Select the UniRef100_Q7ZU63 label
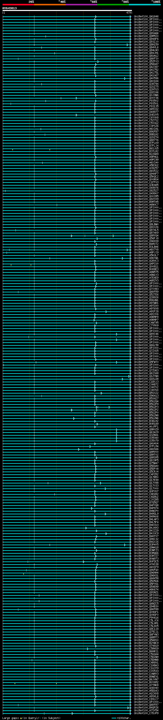 point(146,370)
